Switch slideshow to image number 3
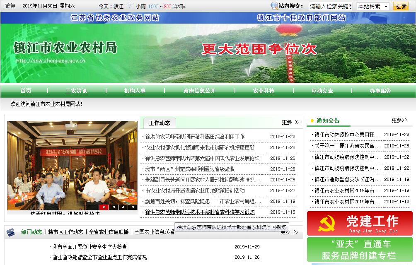The width and height of the screenshot is (416, 265). [113, 207]
